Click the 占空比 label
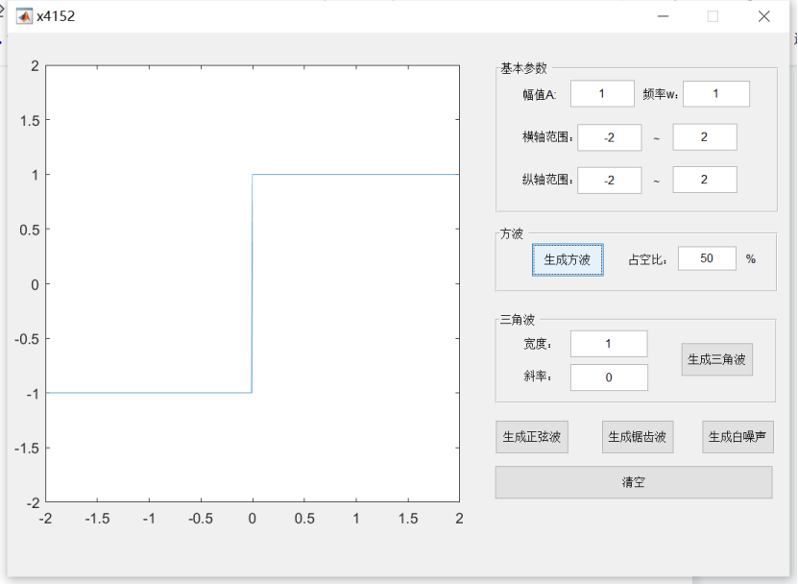 pos(647,259)
